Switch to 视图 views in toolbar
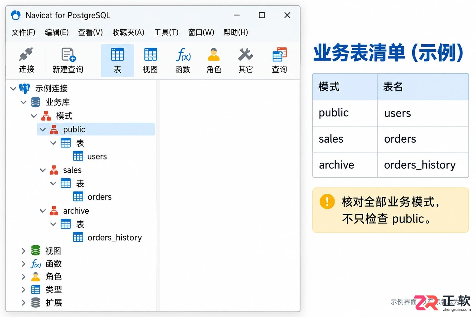Screen dimensions: 476x317 click(x=150, y=60)
